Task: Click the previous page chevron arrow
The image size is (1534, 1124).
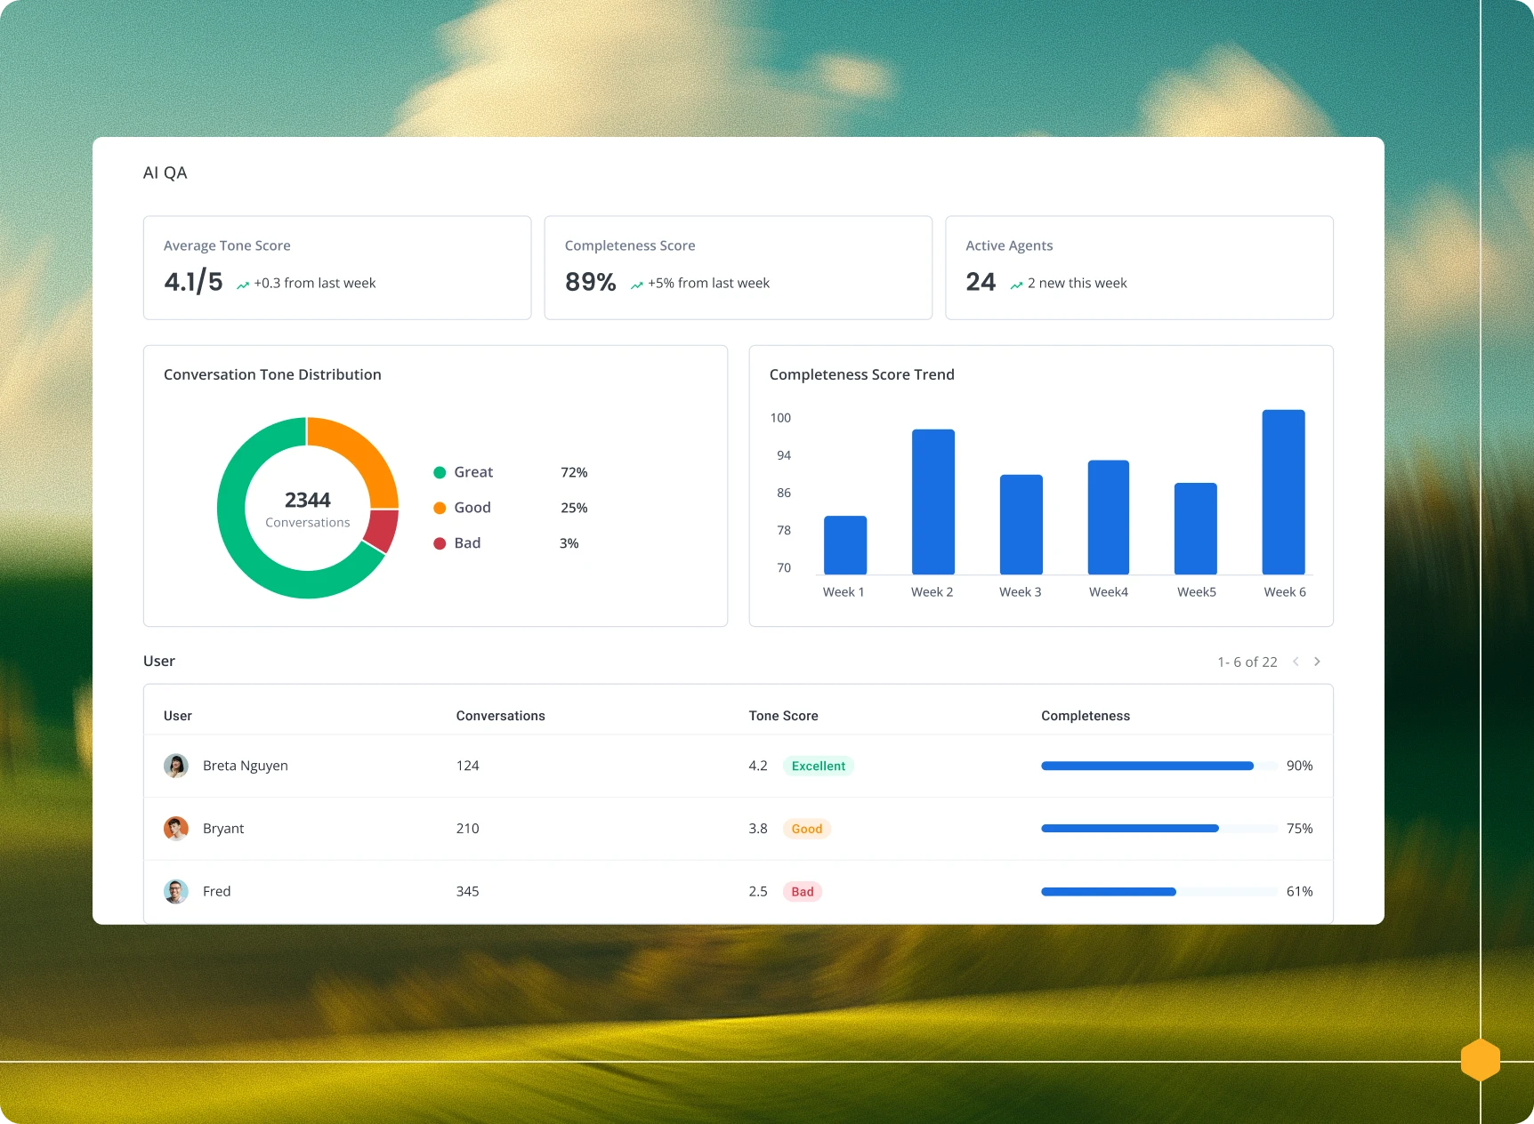Action: point(1296,662)
